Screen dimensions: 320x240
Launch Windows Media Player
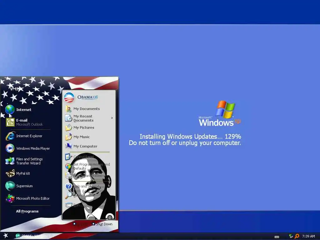(x=28, y=148)
